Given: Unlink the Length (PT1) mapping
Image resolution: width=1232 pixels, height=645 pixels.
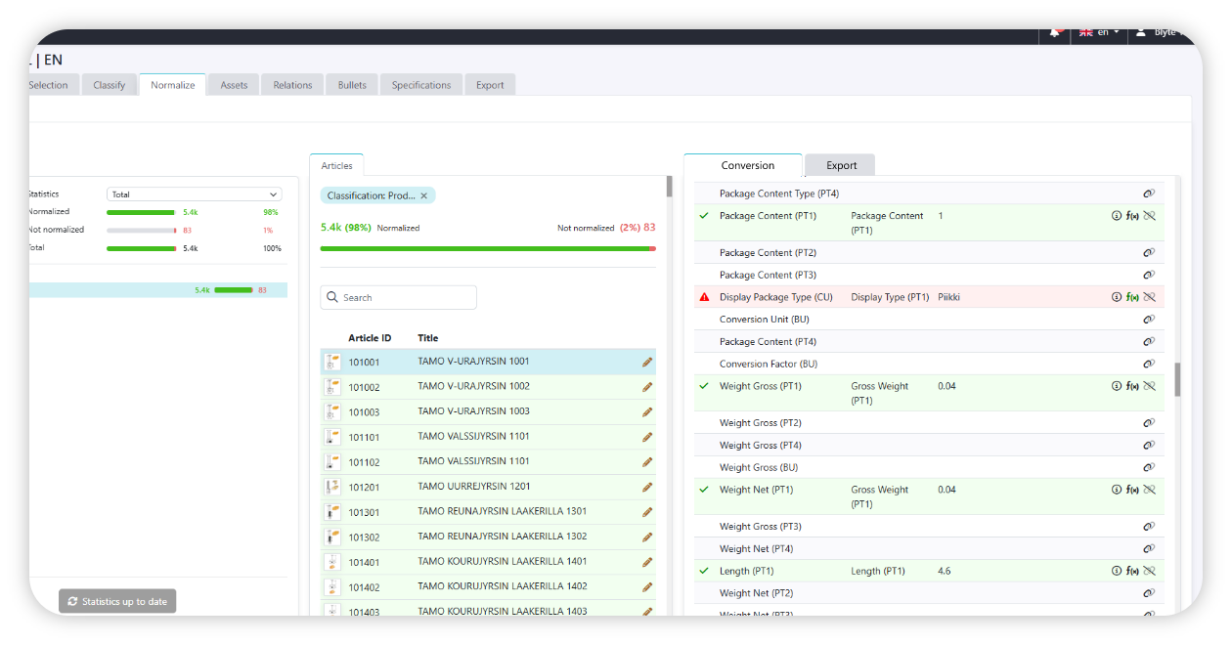Looking at the screenshot, I should (x=1149, y=572).
